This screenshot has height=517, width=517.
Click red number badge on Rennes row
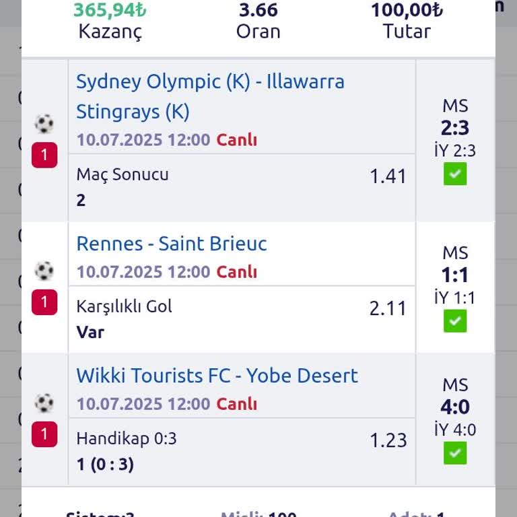point(44,302)
